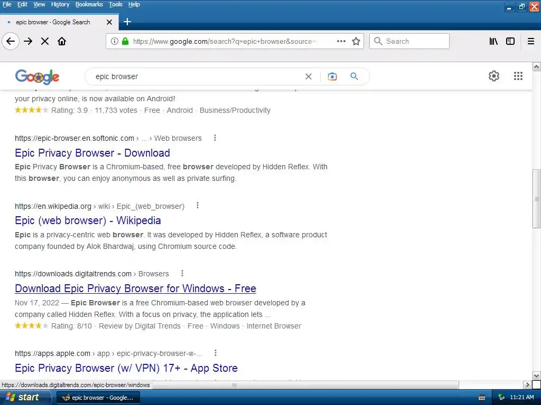
Task: Open the Library bookshelf icon
Action: (493, 41)
